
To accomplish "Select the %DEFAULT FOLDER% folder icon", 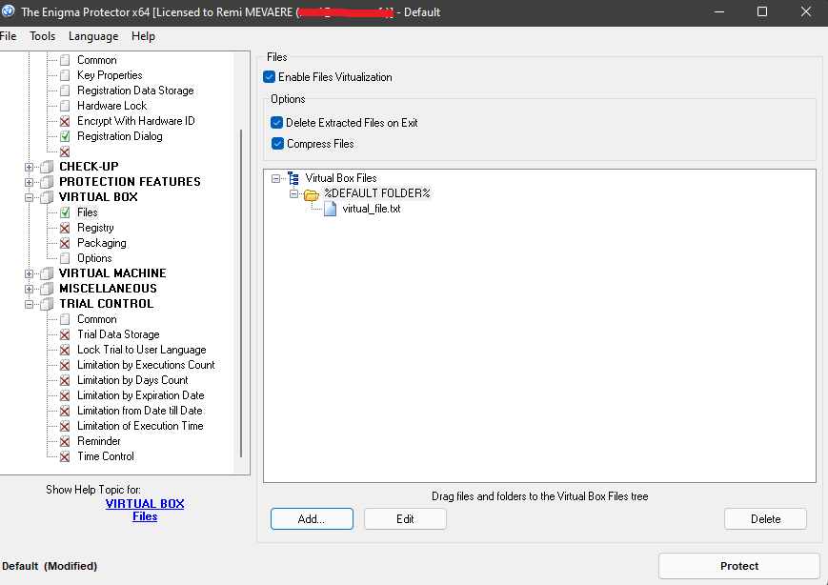I will [x=311, y=193].
